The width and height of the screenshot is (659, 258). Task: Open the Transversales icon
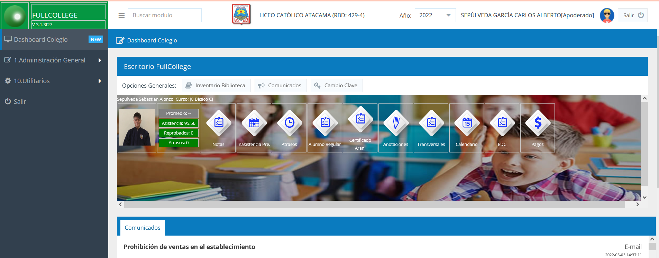click(x=431, y=123)
